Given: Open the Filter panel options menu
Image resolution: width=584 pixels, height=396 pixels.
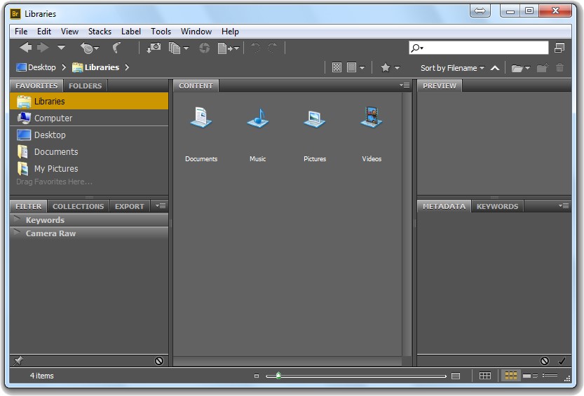Looking at the screenshot, I should pos(161,206).
